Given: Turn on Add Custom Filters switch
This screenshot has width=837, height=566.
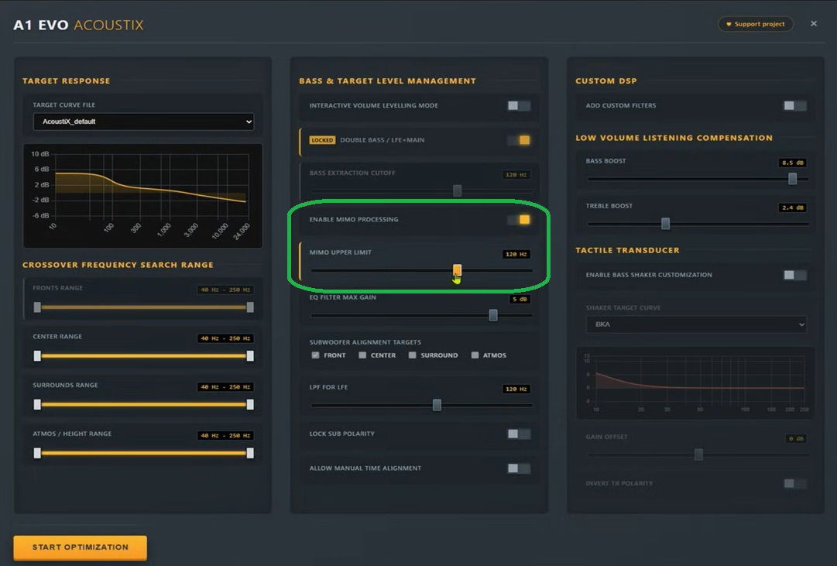Looking at the screenshot, I should point(794,106).
